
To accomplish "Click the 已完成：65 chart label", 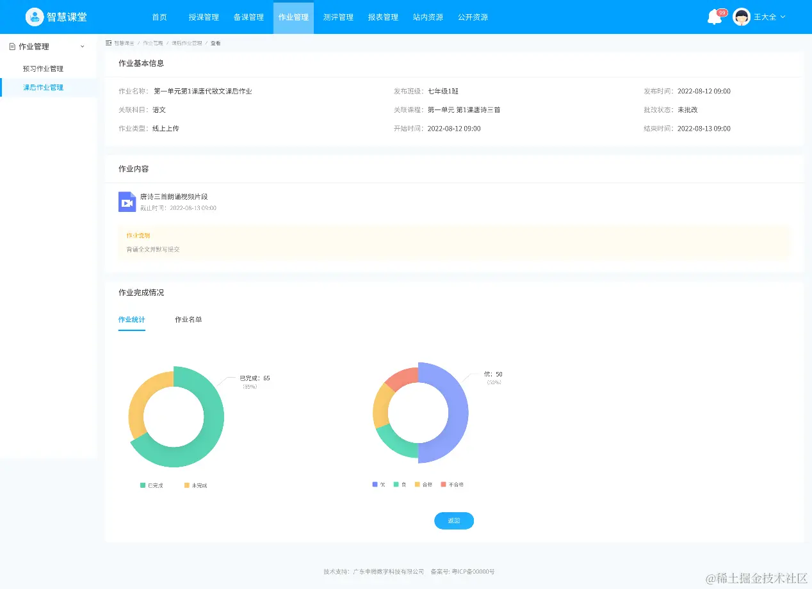I will tap(255, 378).
